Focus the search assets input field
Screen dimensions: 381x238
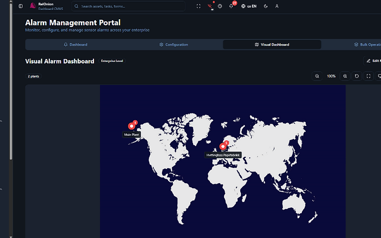[129, 6]
